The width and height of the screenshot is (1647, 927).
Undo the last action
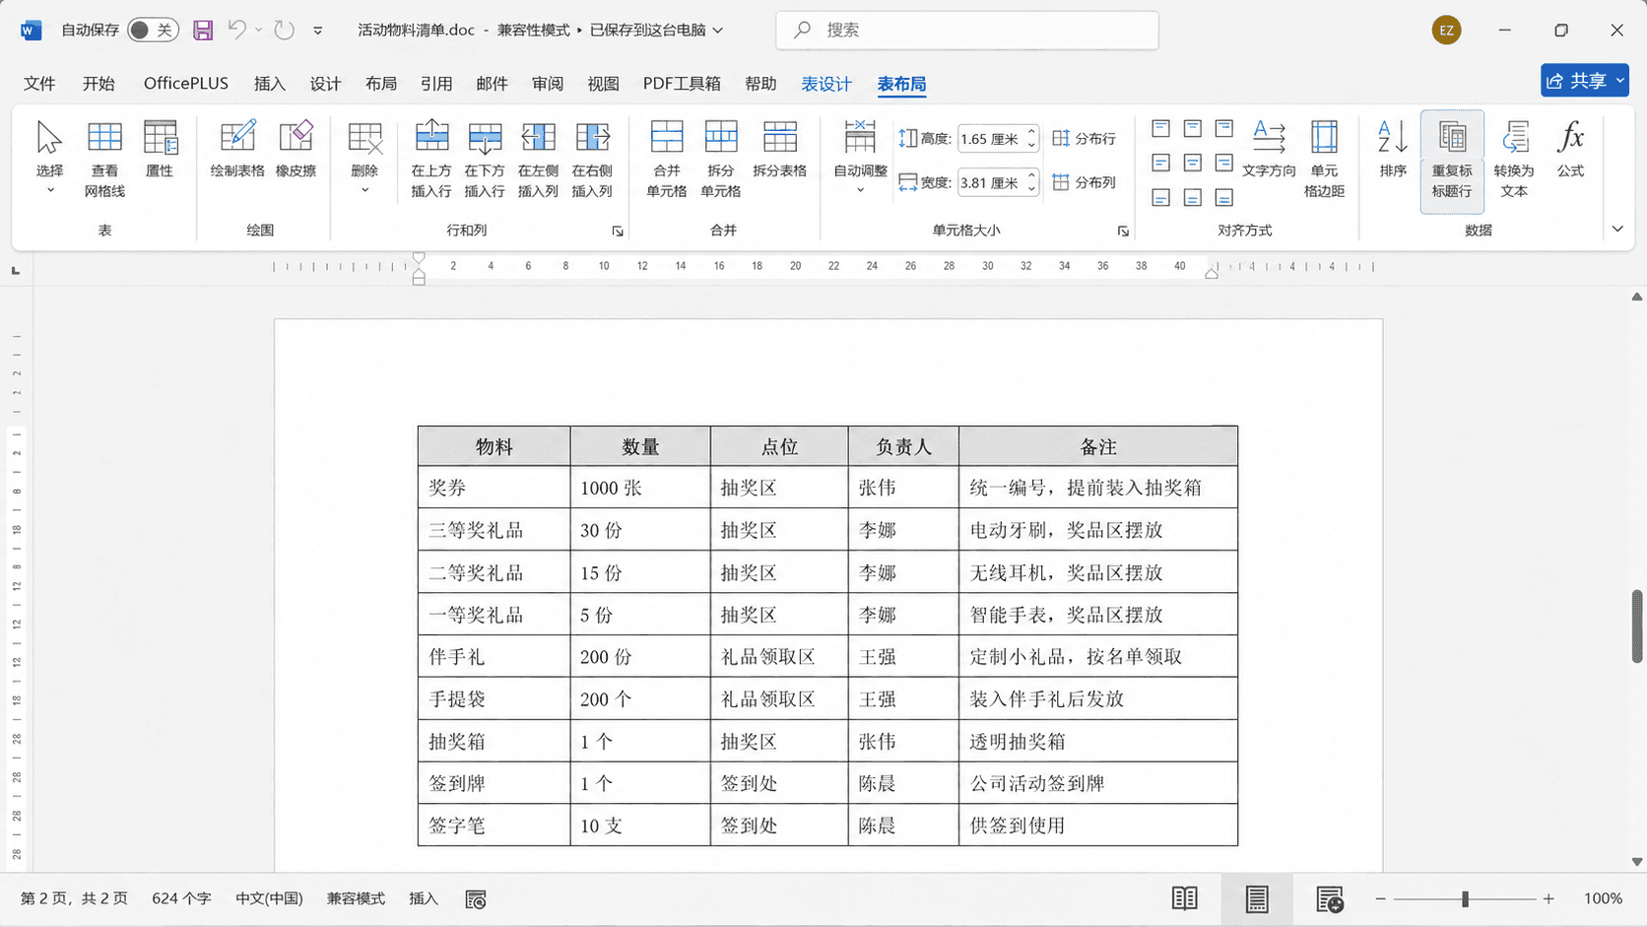tap(237, 31)
